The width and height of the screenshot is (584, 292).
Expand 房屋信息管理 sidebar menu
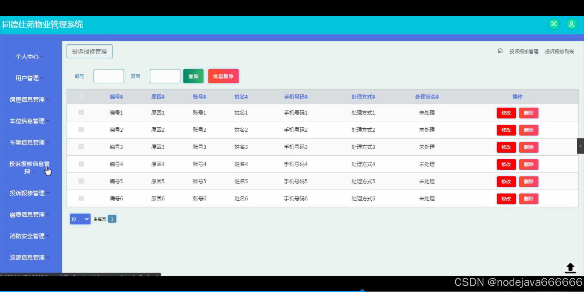29,99
